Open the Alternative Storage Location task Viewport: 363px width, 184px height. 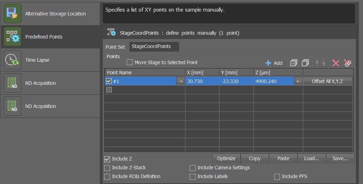coord(50,14)
